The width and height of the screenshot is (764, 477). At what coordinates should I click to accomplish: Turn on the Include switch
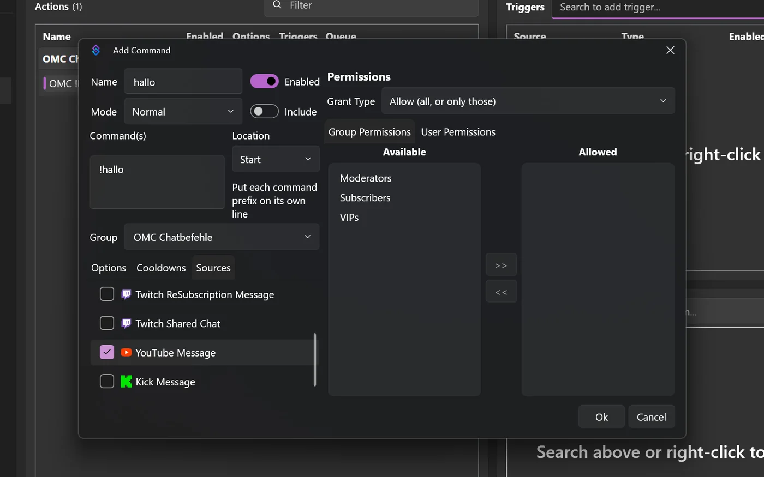265,111
